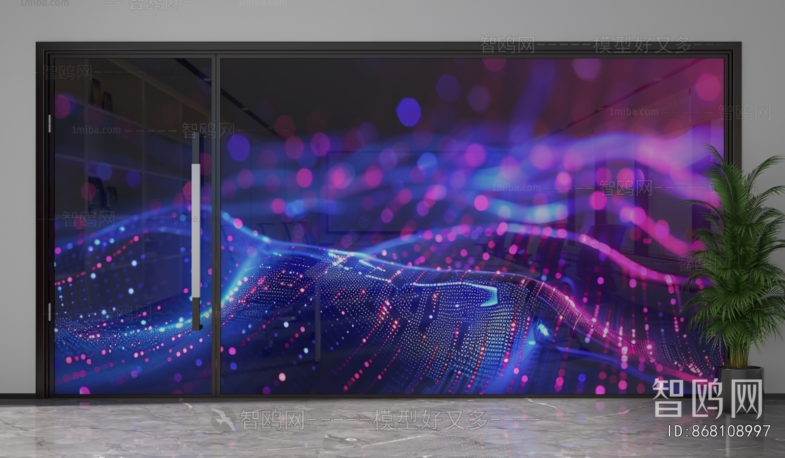The width and height of the screenshot is (785, 458).
Task: Click the 智鸥网 模型好又多 watermark at top
Action: [584, 45]
